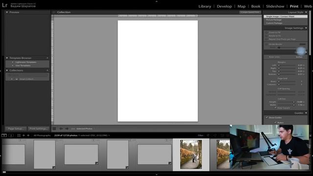Toggle the Show Guides checkbox
313x176 pixels.
(267, 117)
